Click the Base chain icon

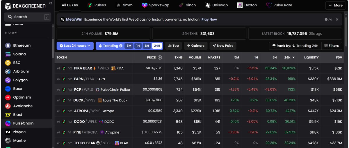[x=8, y=89]
